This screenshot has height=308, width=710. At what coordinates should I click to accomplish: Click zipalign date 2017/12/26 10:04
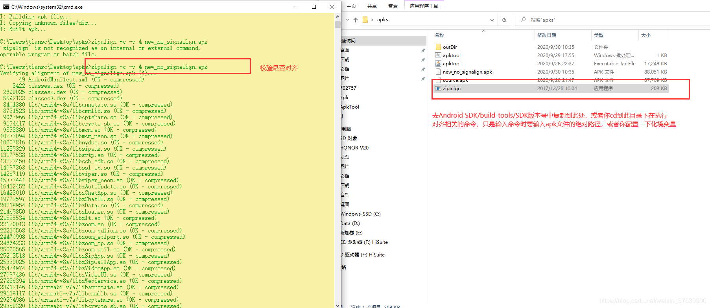click(557, 88)
